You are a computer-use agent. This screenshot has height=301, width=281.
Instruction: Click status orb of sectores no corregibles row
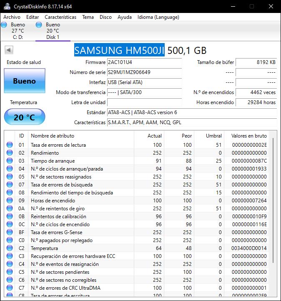(x=10, y=280)
